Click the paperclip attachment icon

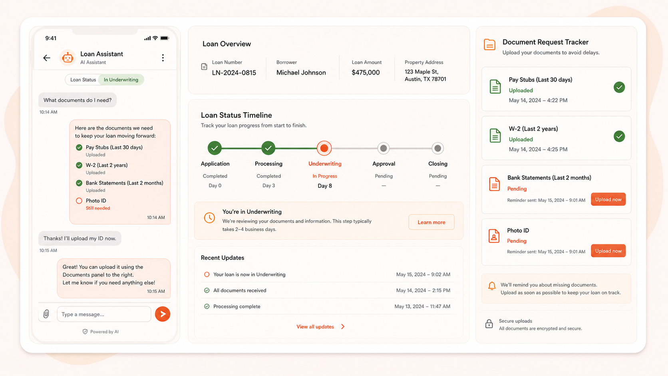coord(46,314)
